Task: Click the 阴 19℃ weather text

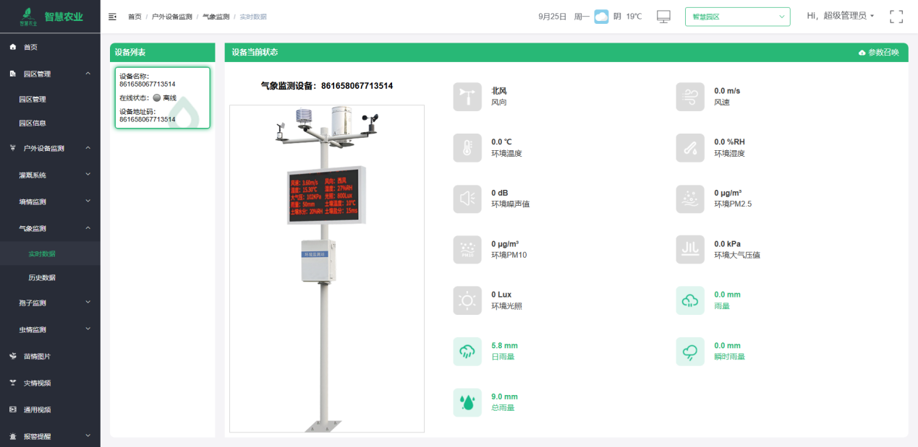Action: coord(628,17)
